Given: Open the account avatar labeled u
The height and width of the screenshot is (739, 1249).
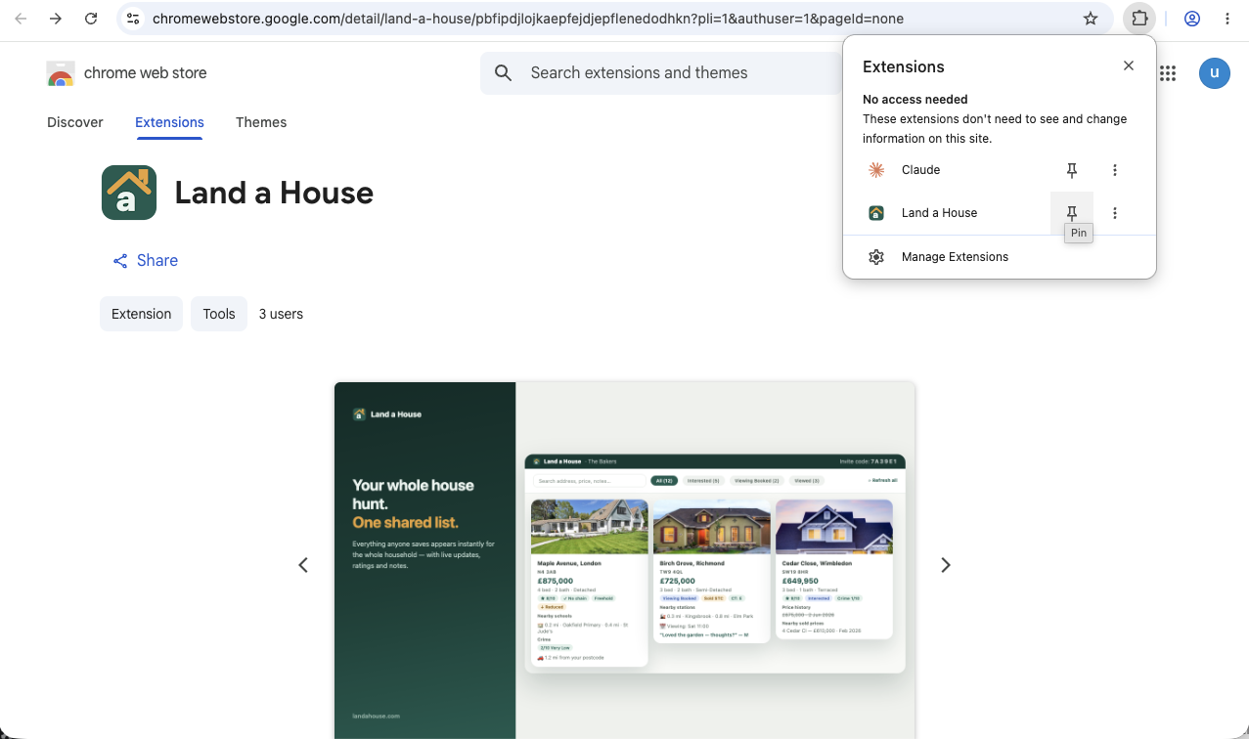Looking at the screenshot, I should click(x=1215, y=73).
